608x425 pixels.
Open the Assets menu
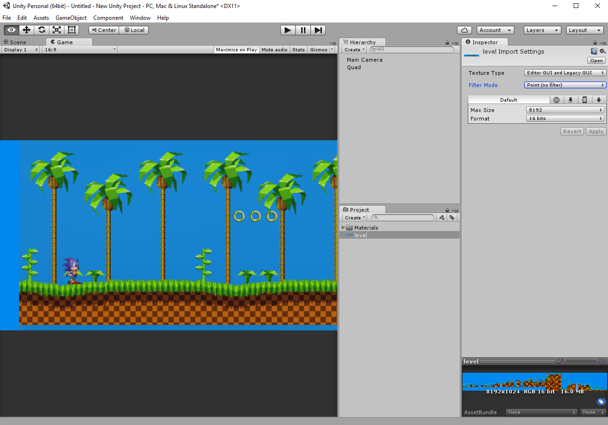pyautogui.click(x=41, y=18)
